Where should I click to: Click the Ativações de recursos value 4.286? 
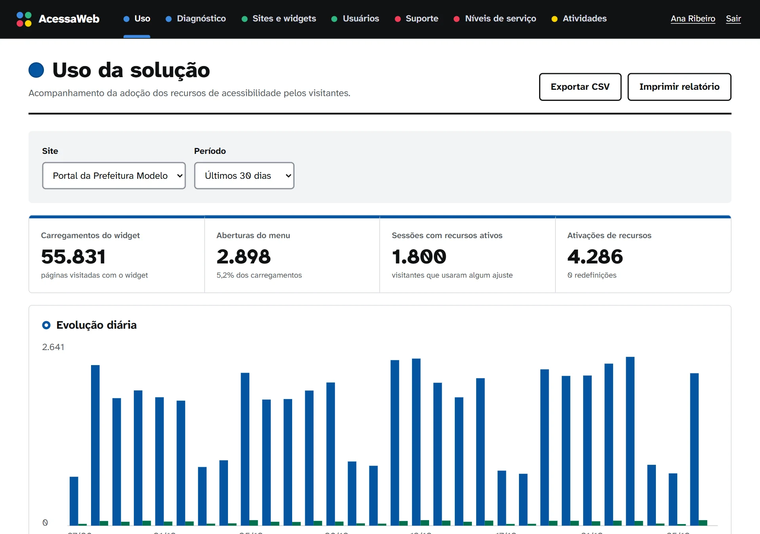(x=595, y=257)
